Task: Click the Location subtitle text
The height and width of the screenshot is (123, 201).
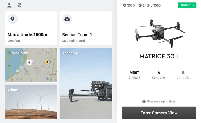Action: [14, 41]
